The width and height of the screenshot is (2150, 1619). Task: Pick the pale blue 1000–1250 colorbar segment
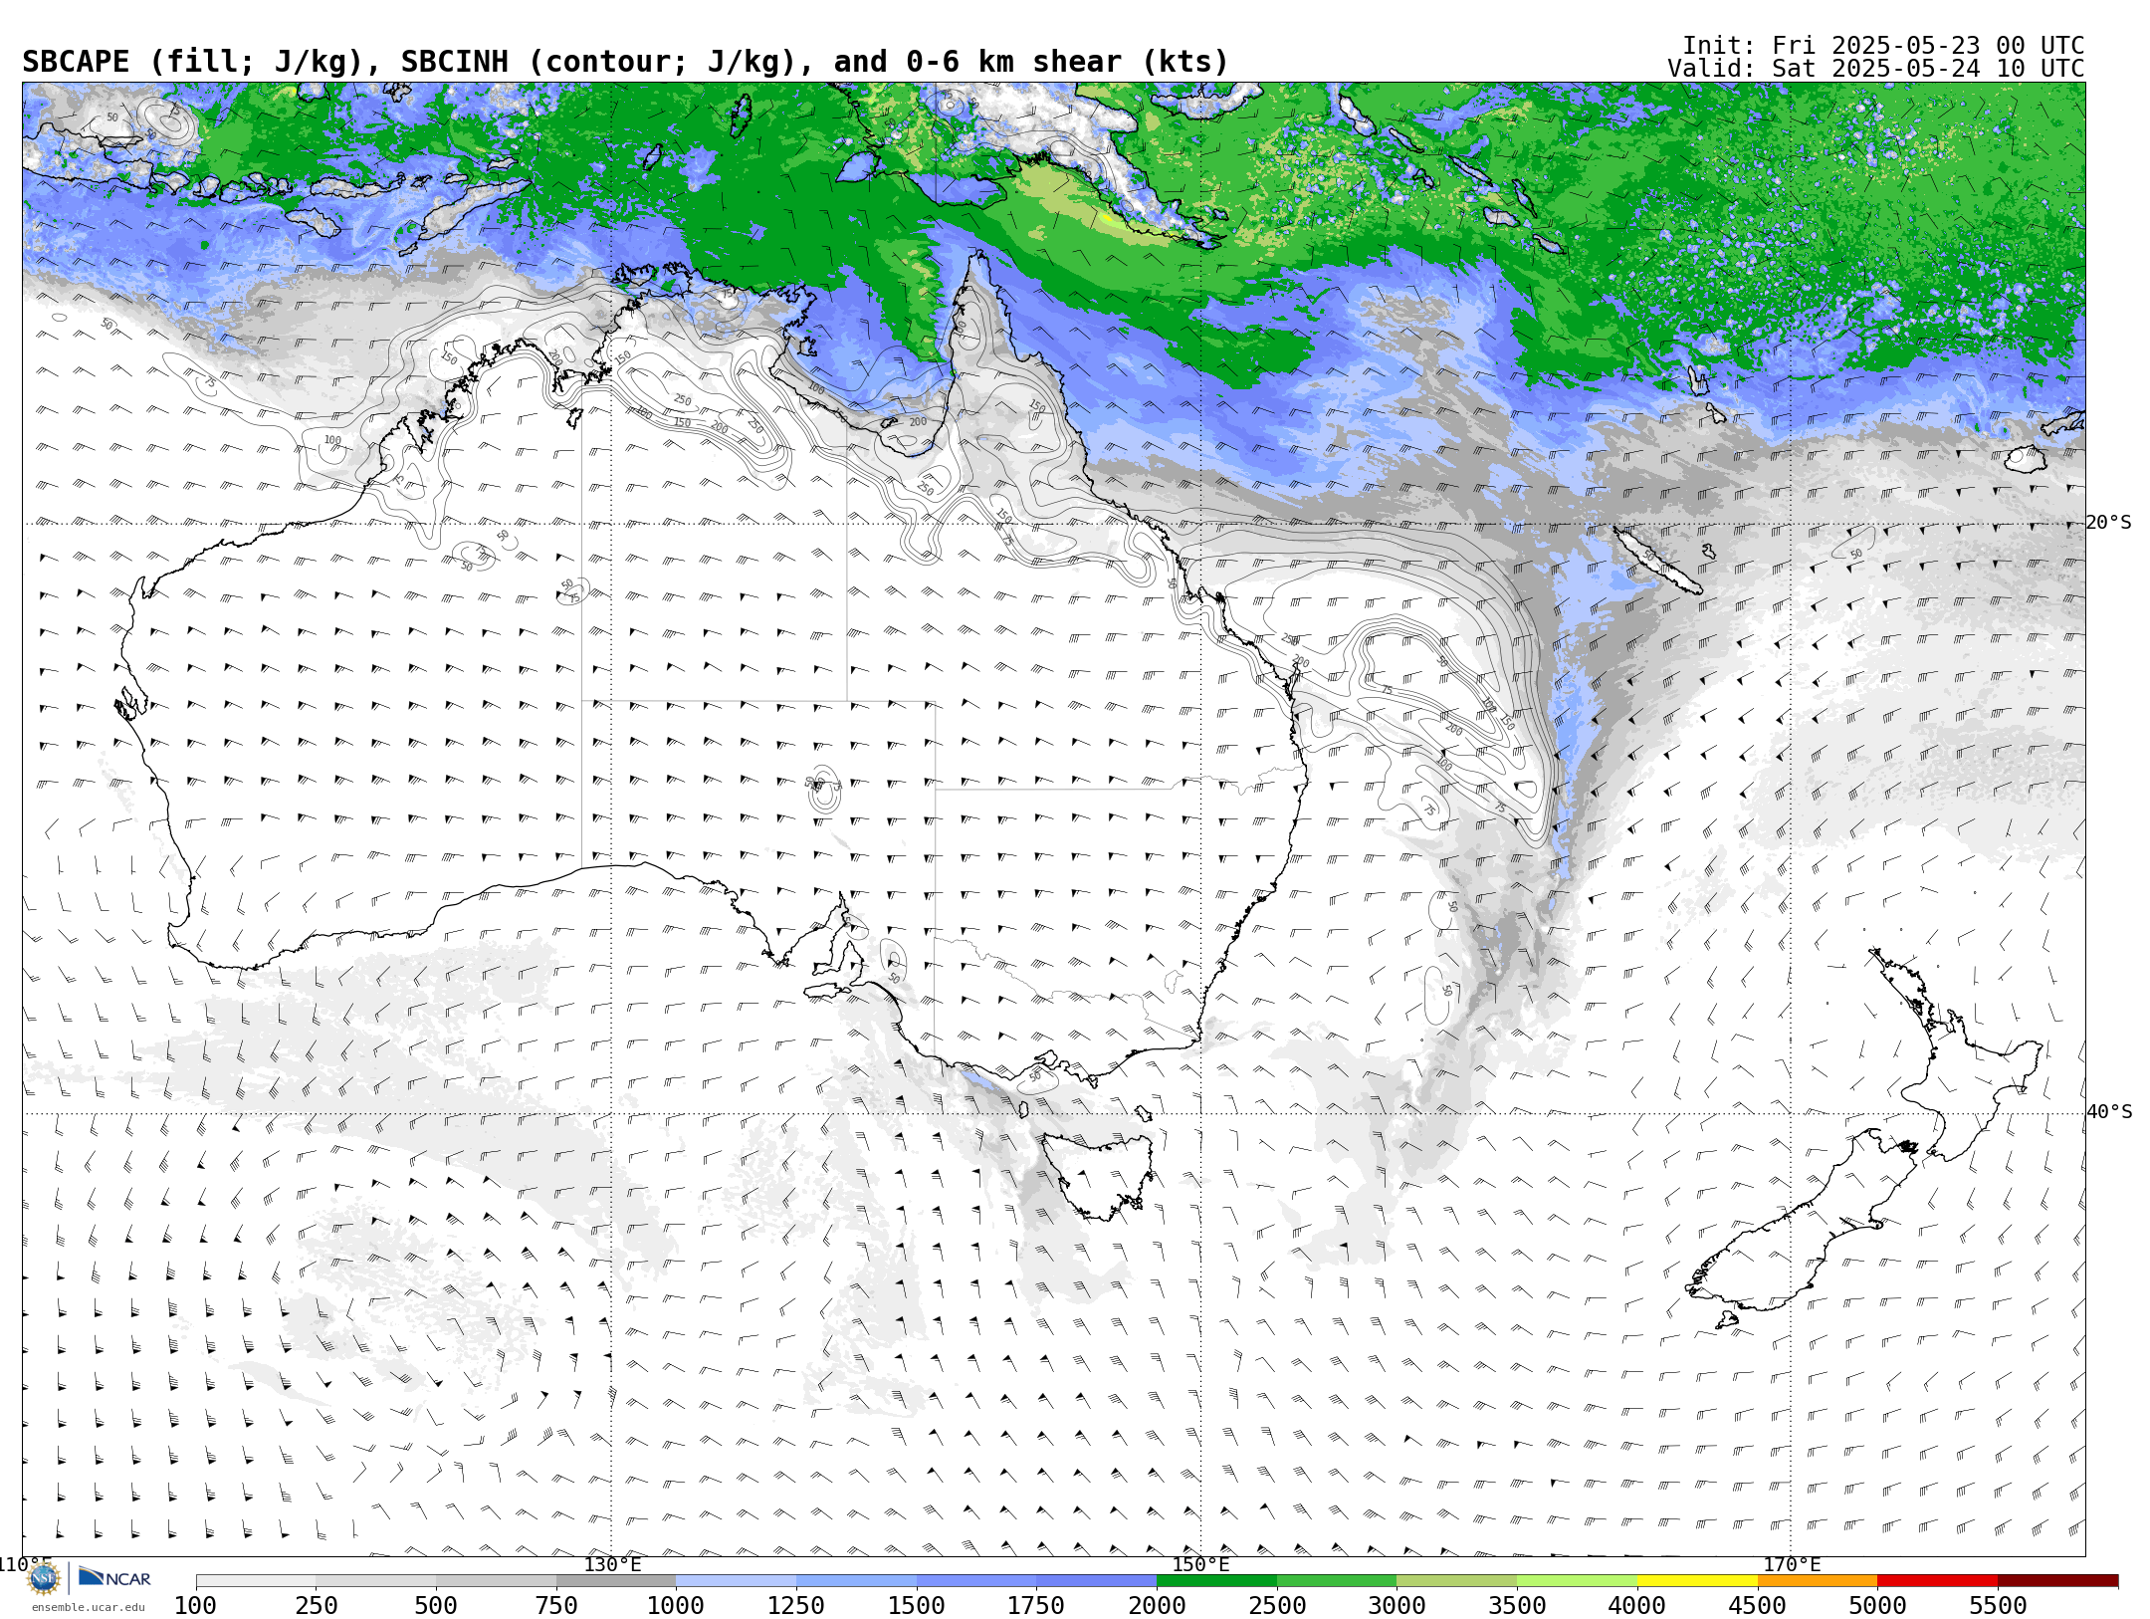click(x=737, y=1581)
